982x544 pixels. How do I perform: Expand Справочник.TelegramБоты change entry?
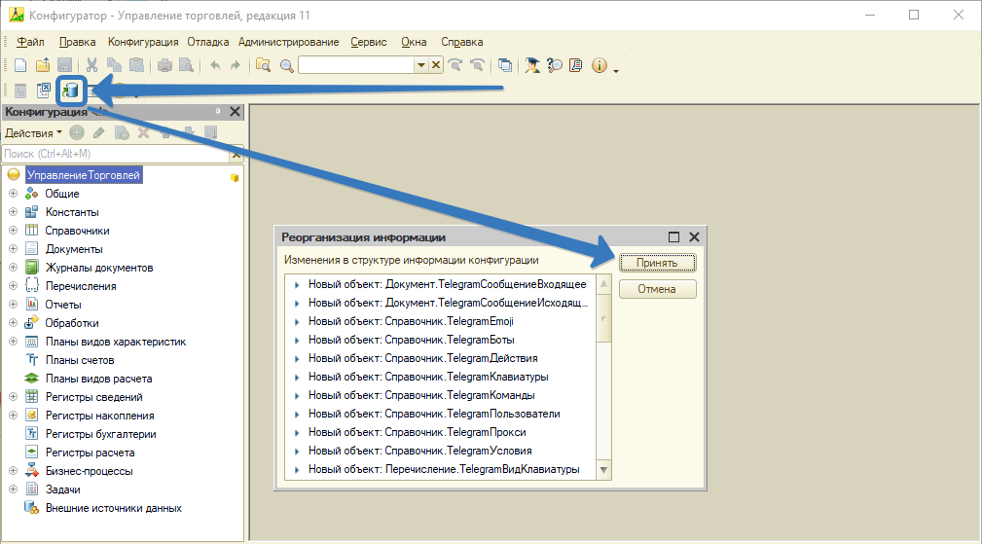(x=296, y=340)
